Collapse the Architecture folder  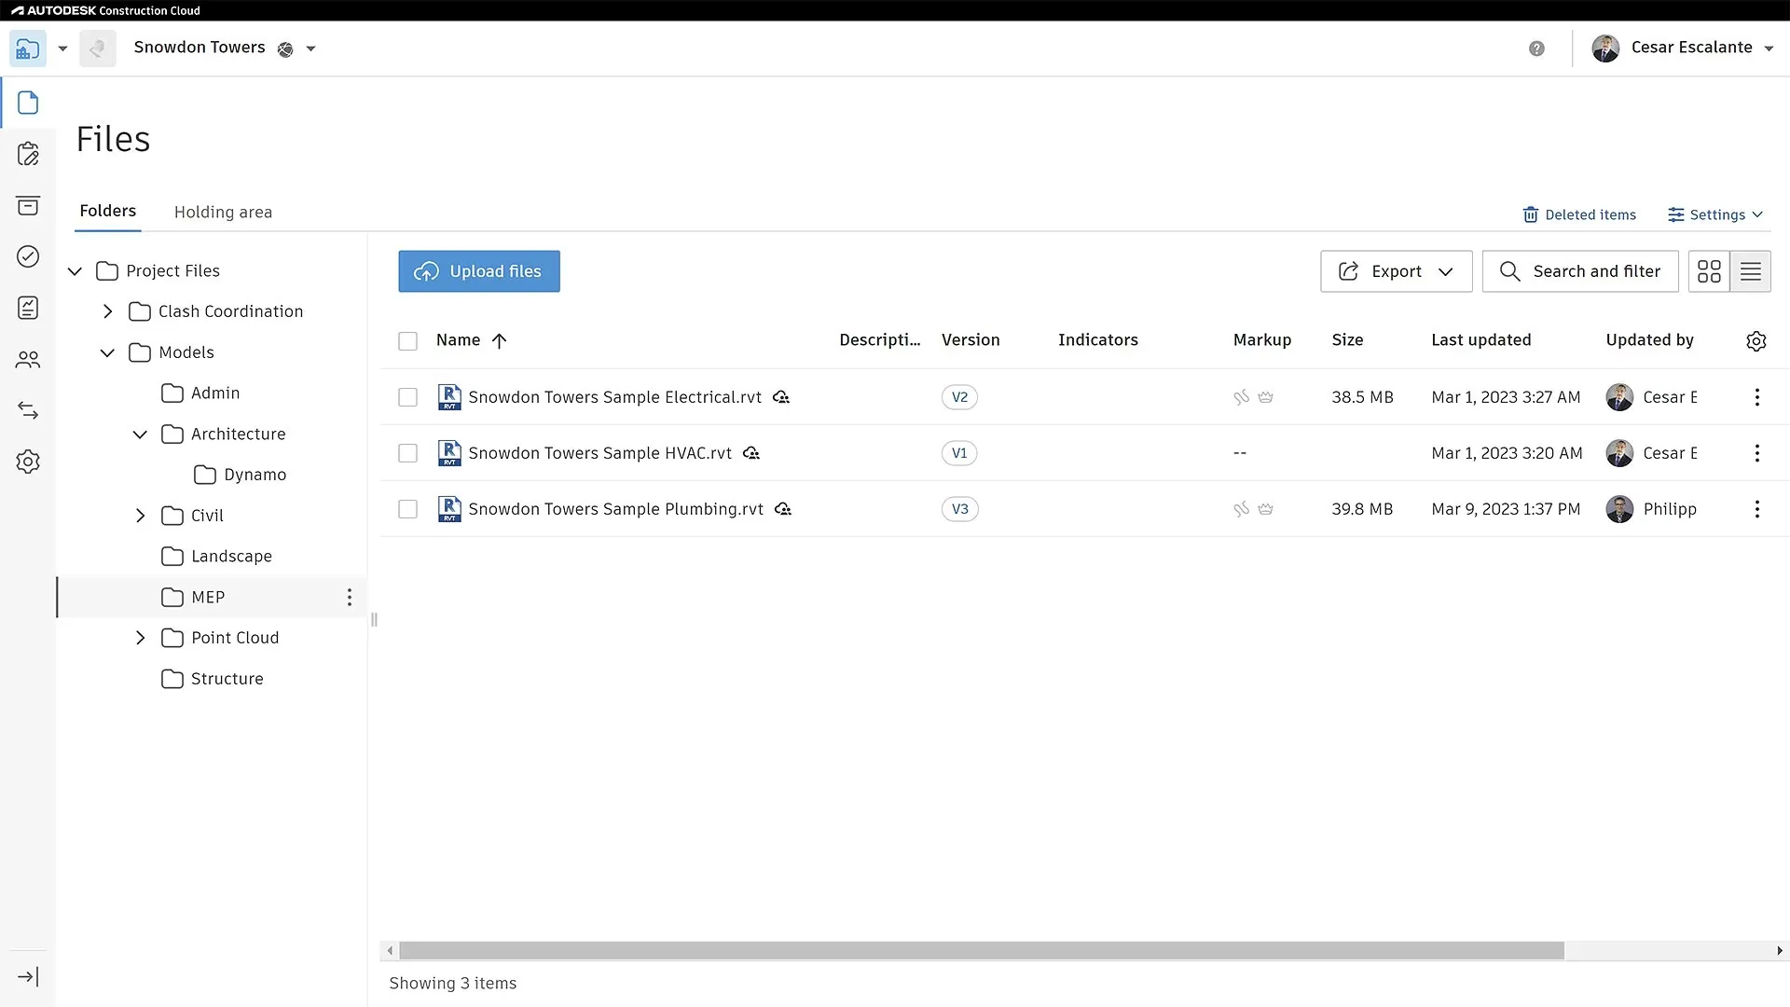pyautogui.click(x=140, y=435)
